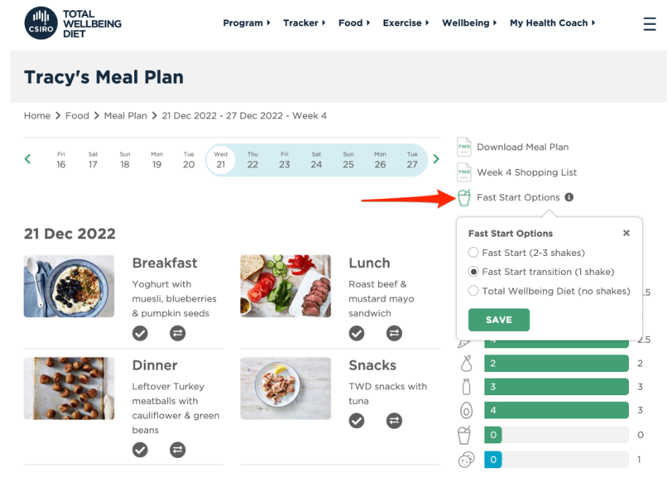Image resolution: width=672 pixels, height=501 pixels.
Task: Select the avocado healthy fats icon
Action: tap(466, 410)
